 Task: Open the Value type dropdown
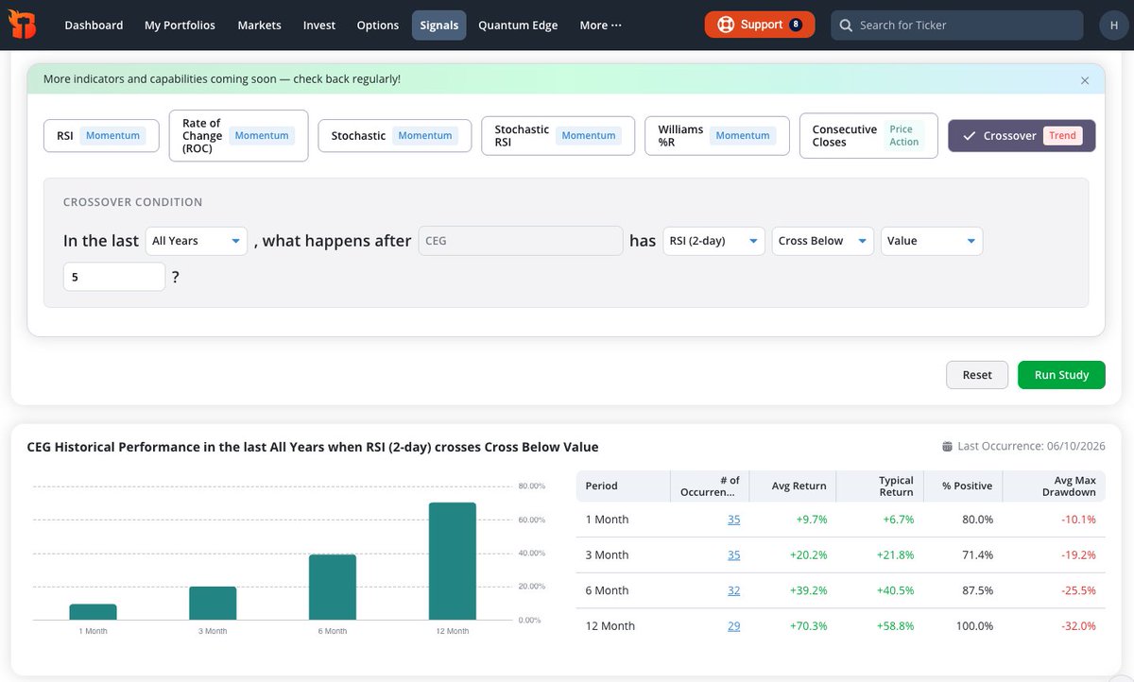click(932, 241)
